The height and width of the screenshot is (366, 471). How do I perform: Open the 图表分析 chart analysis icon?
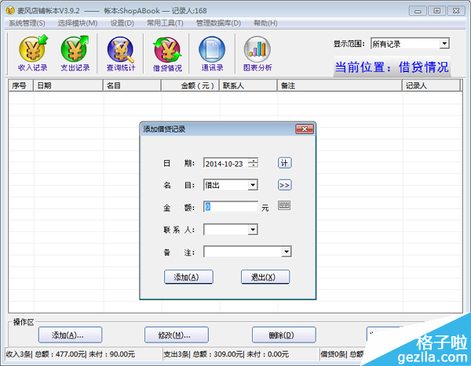tap(257, 56)
